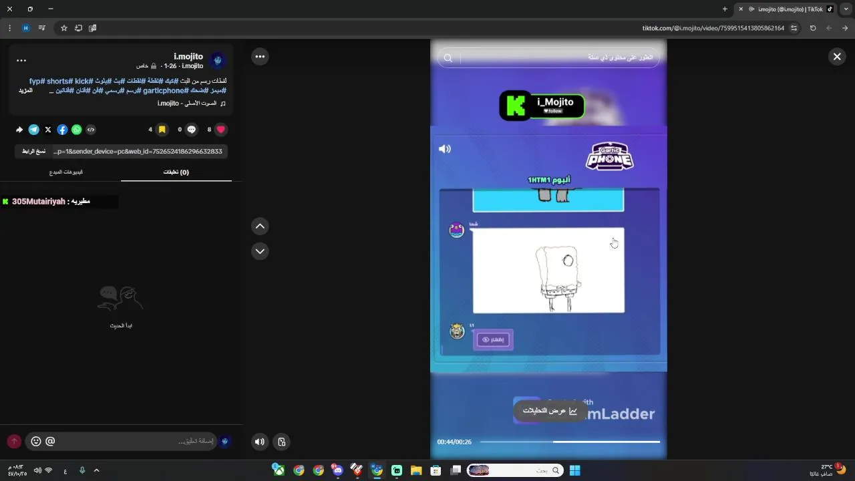Screen dimensions: 855x481
Task: Open the taskbar microphone indicator
Action: (x=82, y=470)
